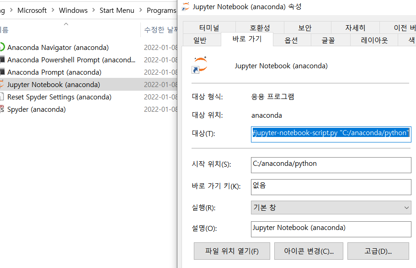Click the Programs breadcrumb in the Explorer path
416x268 pixels.
(161, 11)
